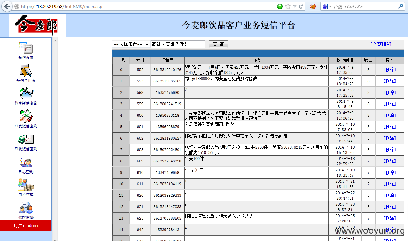Image resolution: width=408 pixels, height=241 pixels.
Task: Open the 选择条件 condition dropdown
Action: click(131, 44)
